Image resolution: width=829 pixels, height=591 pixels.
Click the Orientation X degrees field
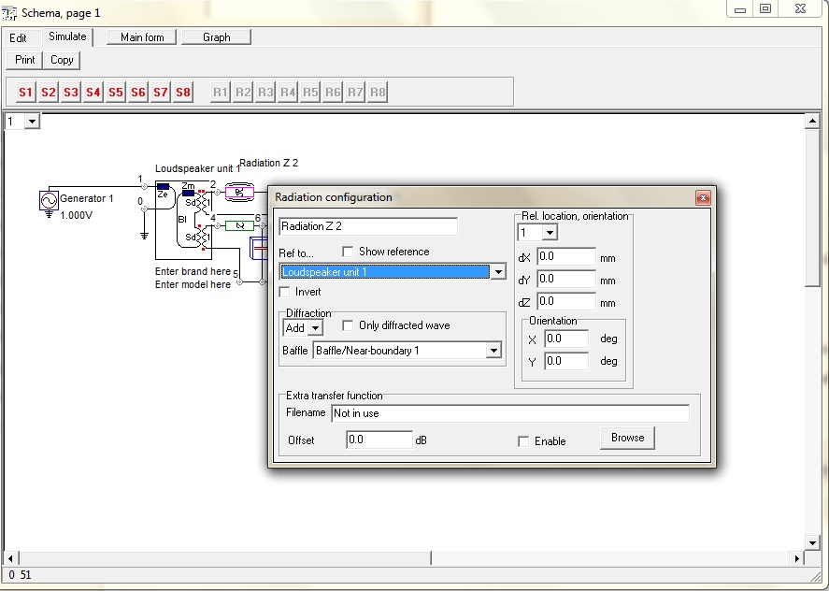(566, 339)
